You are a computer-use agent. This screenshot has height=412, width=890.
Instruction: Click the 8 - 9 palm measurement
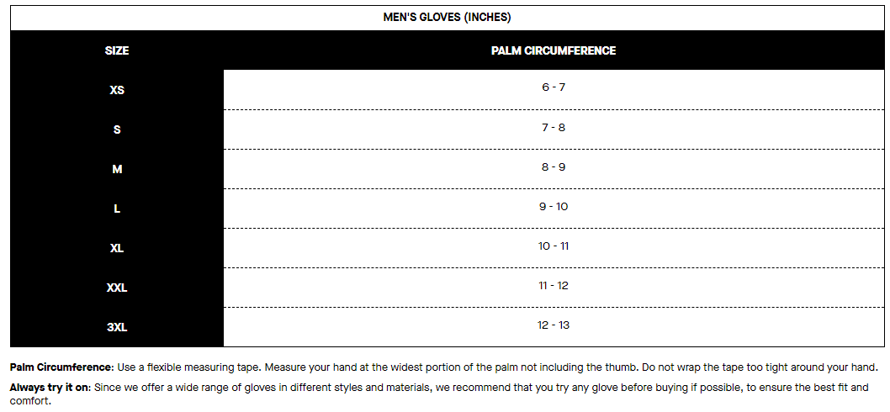pos(554,166)
